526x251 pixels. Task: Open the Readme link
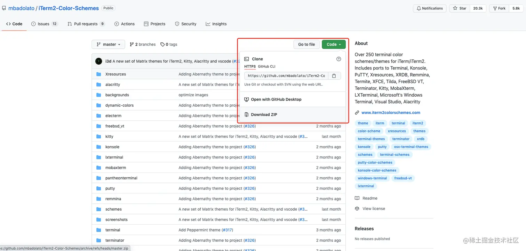(370, 198)
